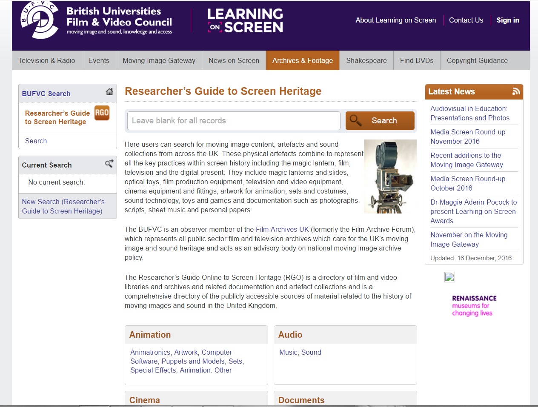Browse the Special Effects subcategory
The image size is (538, 407).
pyautogui.click(x=153, y=370)
